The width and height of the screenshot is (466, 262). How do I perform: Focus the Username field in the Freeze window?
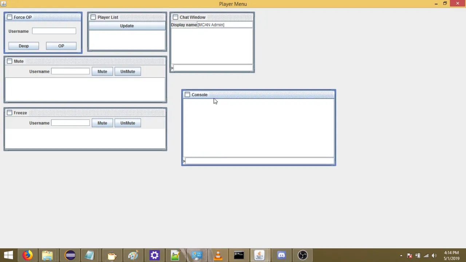[x=70, y=123]
